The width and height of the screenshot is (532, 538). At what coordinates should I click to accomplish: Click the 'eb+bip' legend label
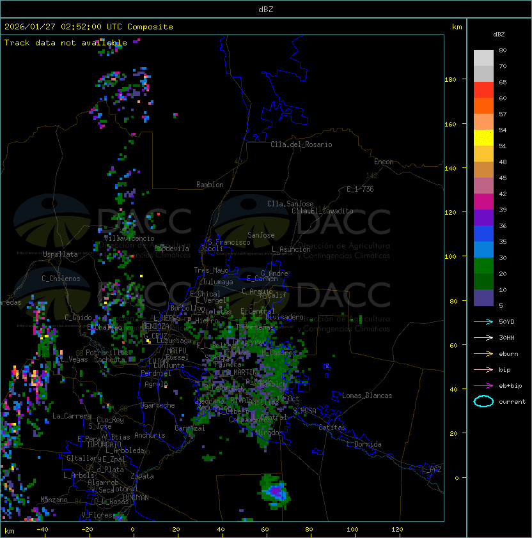[x=510, y=386]
